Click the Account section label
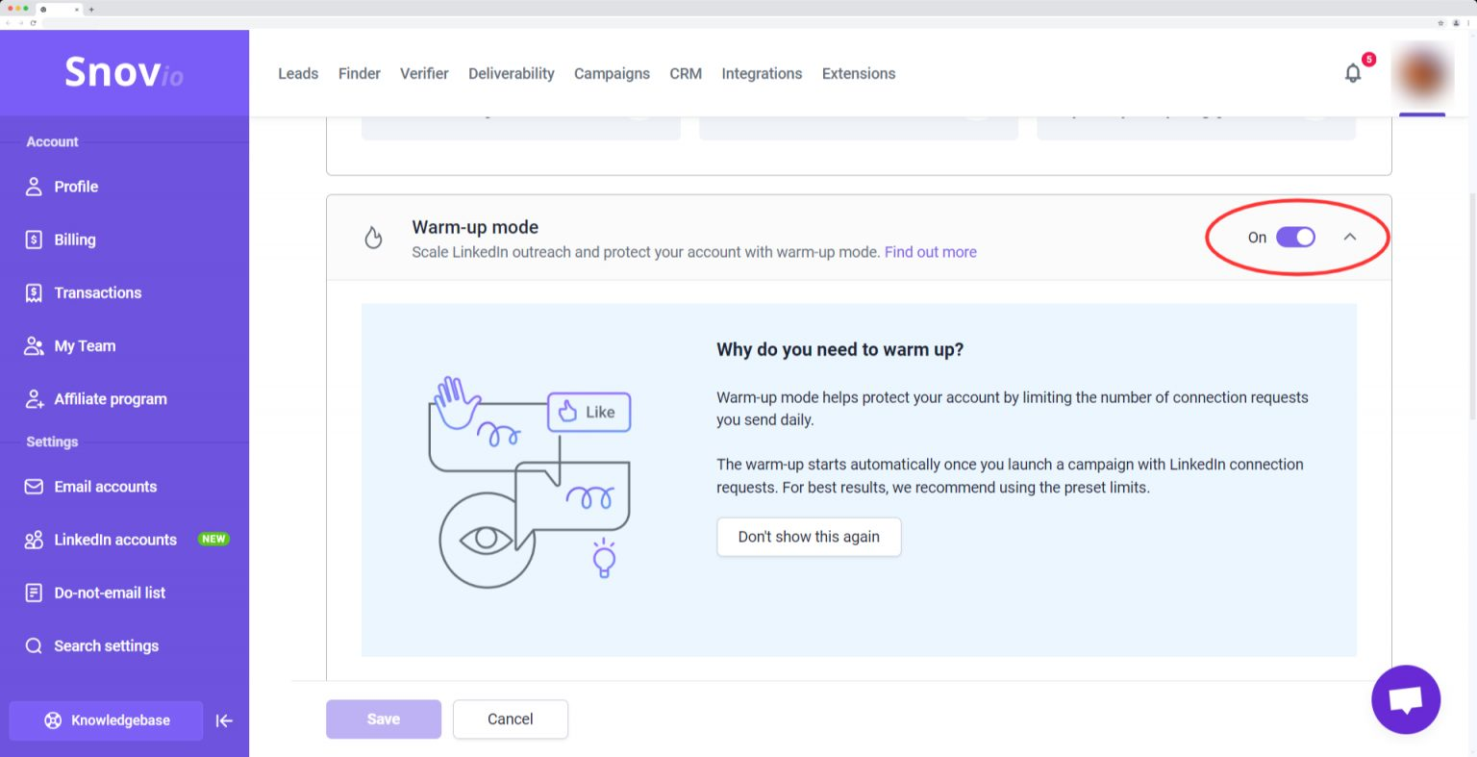Viewport: 1477px width, 757px height. click(52, 141)
